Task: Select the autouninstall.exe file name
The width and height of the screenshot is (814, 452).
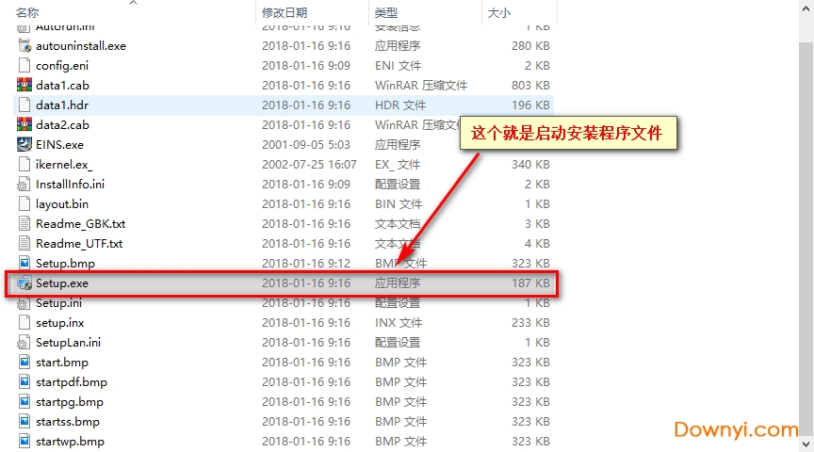Action: click(81, 45)
